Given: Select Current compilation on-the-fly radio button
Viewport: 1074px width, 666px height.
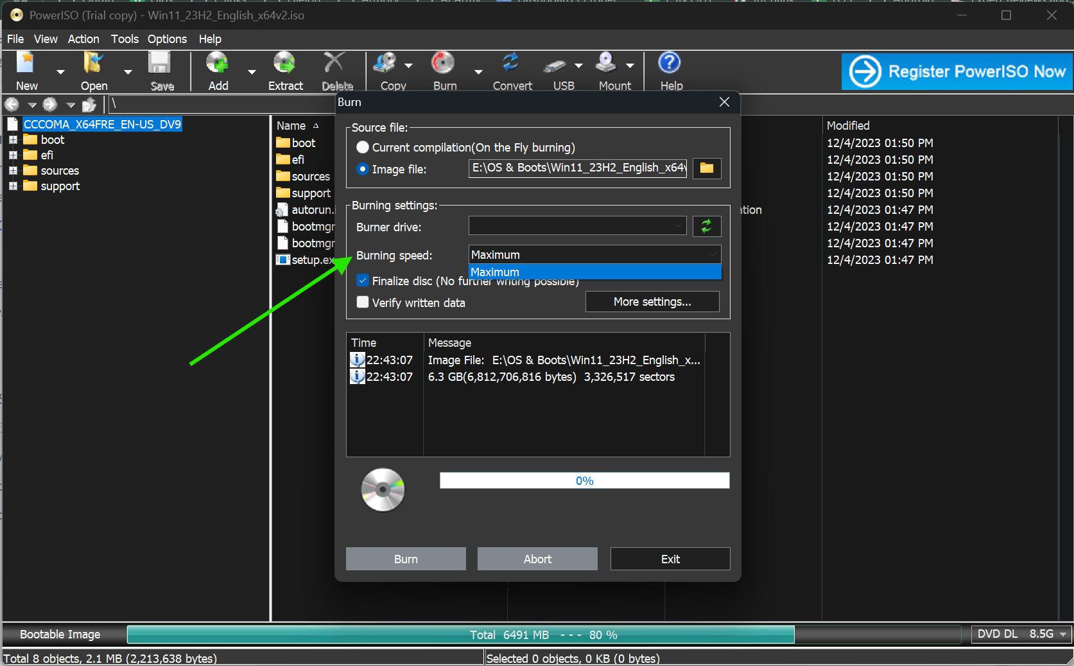Looking at the screenshot, I should [363, 148].
